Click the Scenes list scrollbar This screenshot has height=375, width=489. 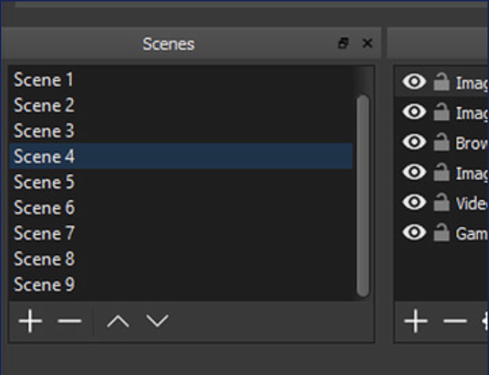click(x=363, y=195)
